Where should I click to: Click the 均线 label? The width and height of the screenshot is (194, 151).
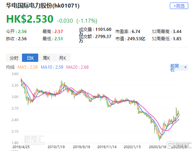click(10, 67)
